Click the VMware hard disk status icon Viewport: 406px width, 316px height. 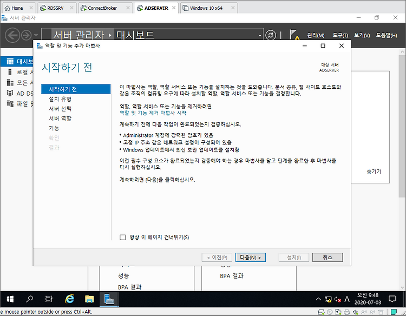(321, 312)
